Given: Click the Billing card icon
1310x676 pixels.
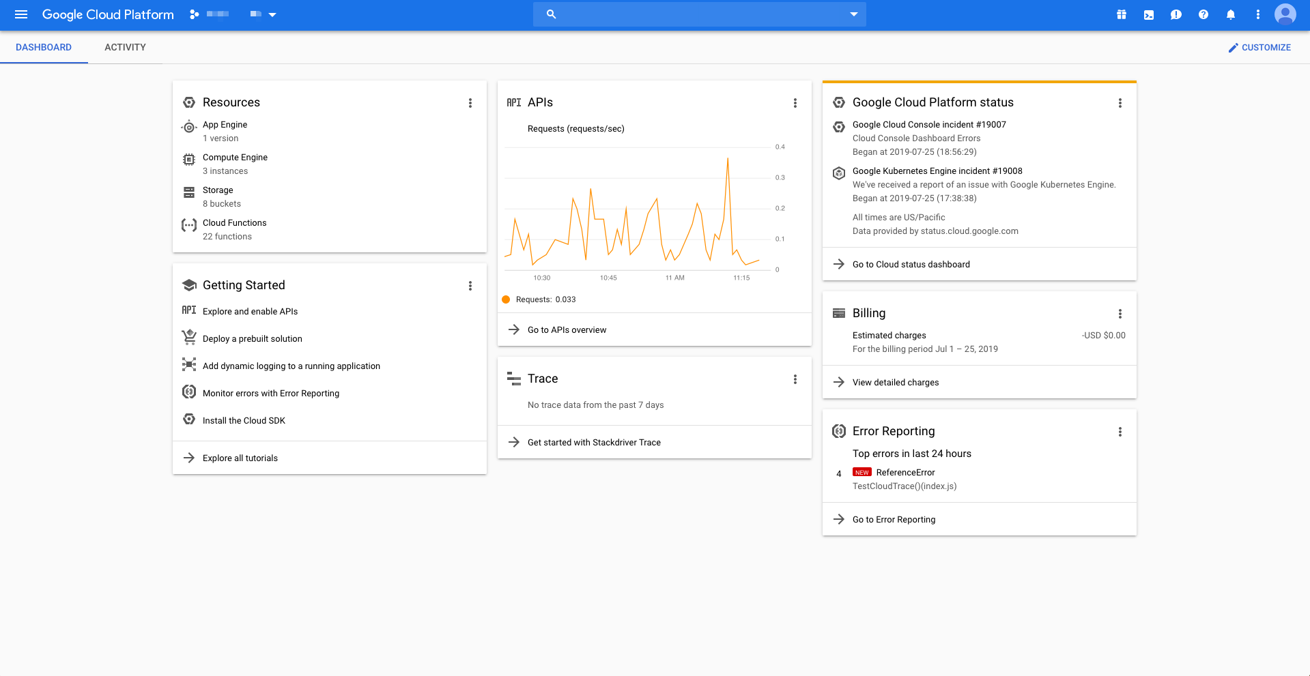Looking at the screenshot, I should point(839,313).
